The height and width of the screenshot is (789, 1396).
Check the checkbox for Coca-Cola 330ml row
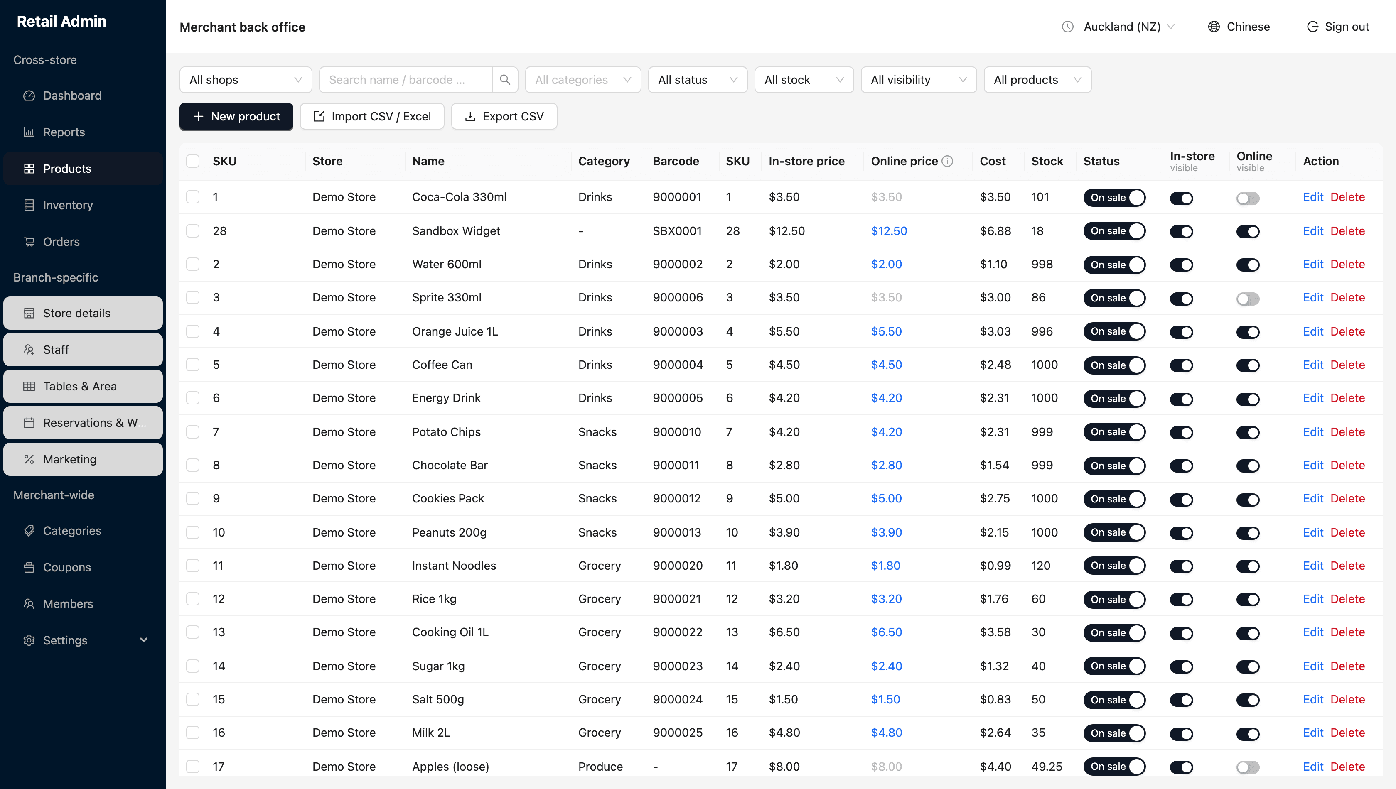click(x=192, y=197)
